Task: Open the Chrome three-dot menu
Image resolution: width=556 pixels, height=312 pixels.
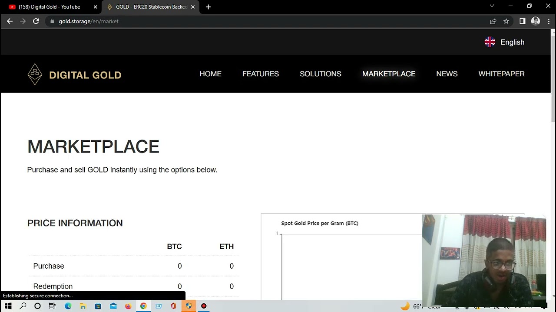Action: [x=549, y=21]
